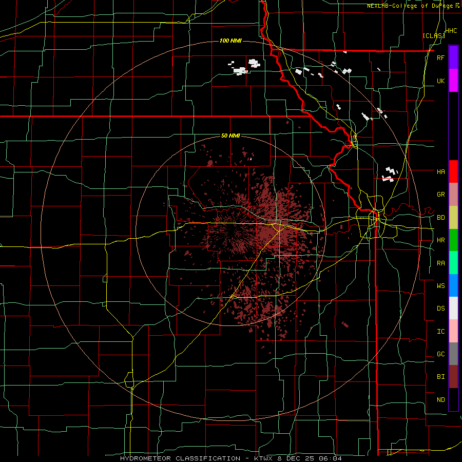Click the "[CLAS]" legend header text
This screenshot has width=462, height=462.
(x=434, y=35)
